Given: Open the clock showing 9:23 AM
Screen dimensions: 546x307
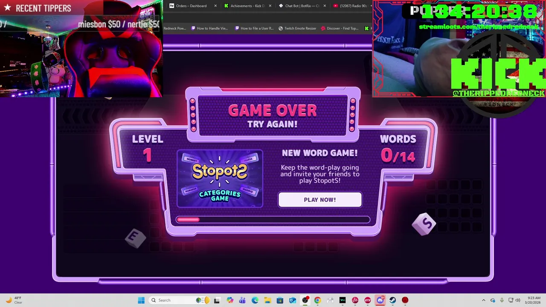Looking at the screenshot, I should point(532,300).
